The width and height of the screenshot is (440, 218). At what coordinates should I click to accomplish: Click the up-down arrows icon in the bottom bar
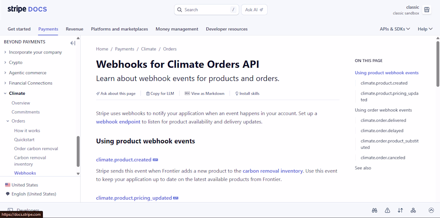[400, 210]
